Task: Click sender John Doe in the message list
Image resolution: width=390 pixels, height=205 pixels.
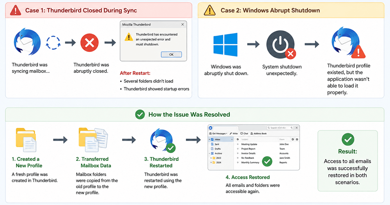Action: [x=284, y=144]
